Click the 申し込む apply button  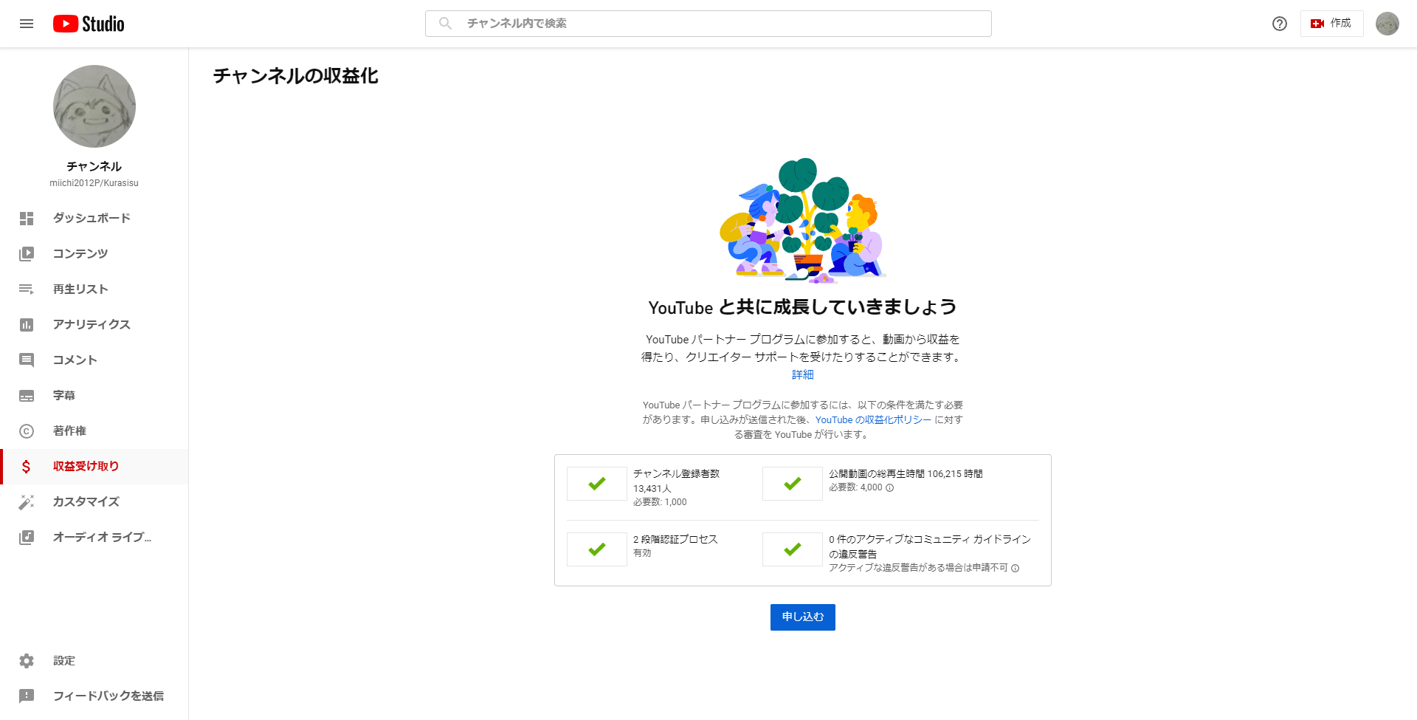[x=803, y=617]
